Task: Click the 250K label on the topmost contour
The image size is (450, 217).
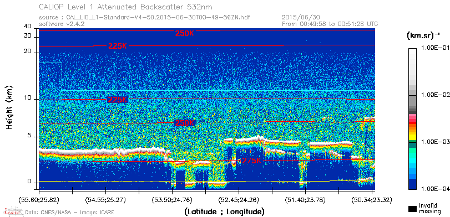Action: coord(185,33)
